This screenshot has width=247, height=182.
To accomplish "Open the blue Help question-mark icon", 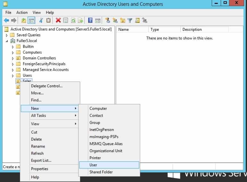I will [x=90, y=20].
